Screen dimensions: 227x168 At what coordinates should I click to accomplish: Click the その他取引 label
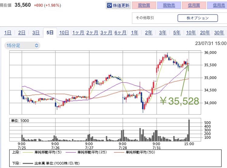click(x=145, y=18)
